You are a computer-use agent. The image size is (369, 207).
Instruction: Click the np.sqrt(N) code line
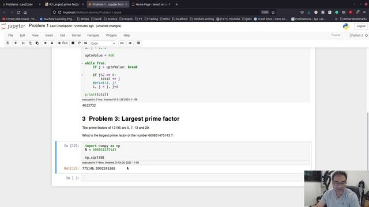pos(95,158)
